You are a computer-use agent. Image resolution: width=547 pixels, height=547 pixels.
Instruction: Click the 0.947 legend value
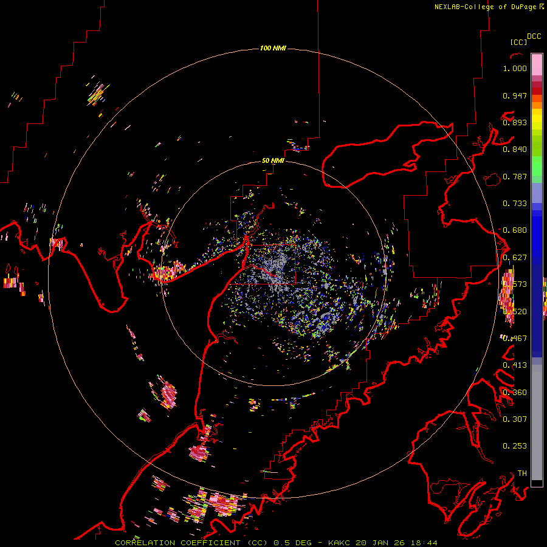[515, 95]
